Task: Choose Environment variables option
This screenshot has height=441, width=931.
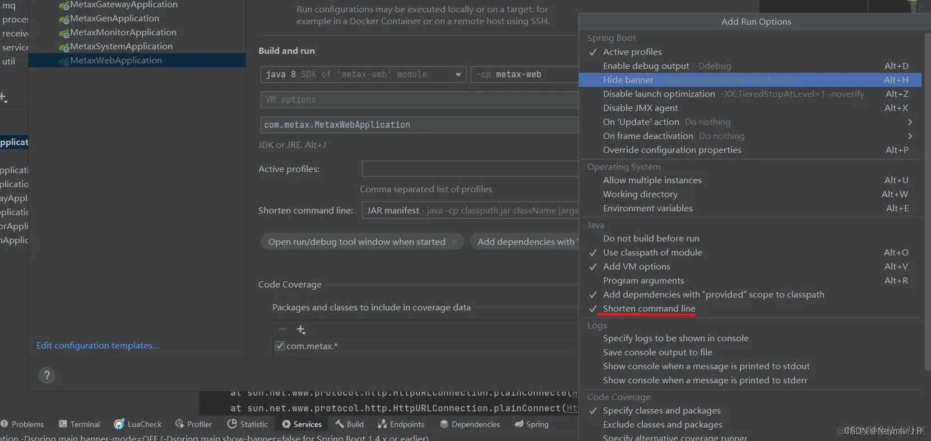Action: pos(749,208)
